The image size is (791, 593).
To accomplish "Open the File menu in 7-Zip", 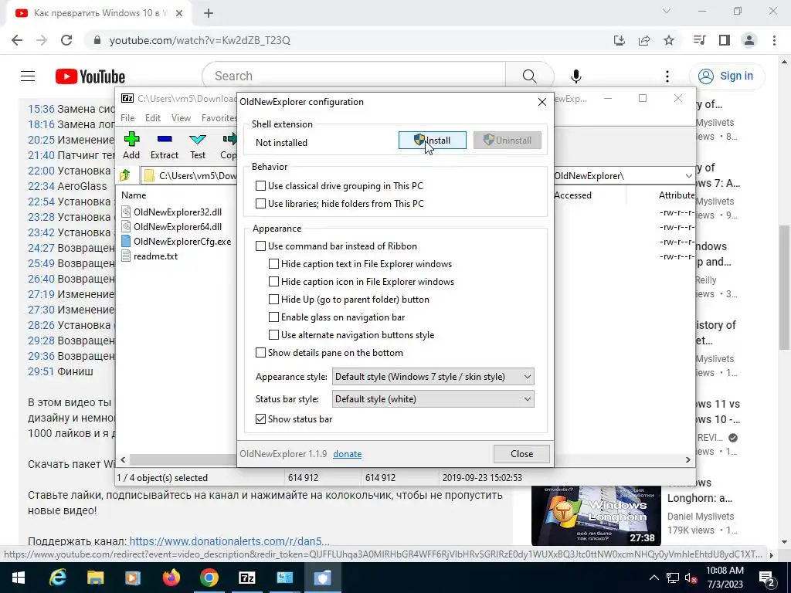I will [127, 118].
